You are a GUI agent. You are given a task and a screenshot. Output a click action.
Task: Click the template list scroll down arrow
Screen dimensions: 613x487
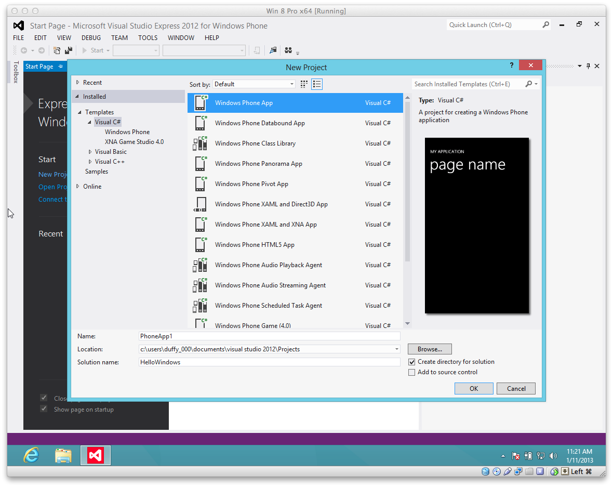pos(407,323)
